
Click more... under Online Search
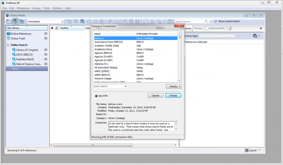point(16,69)
